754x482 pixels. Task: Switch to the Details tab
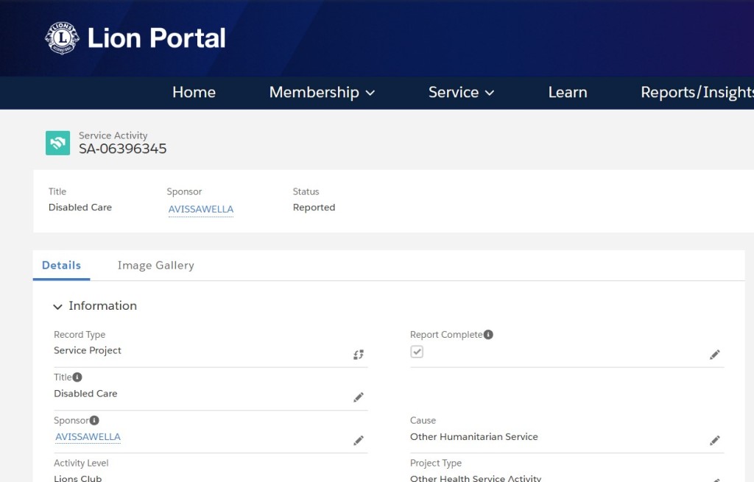pos(61,265)
